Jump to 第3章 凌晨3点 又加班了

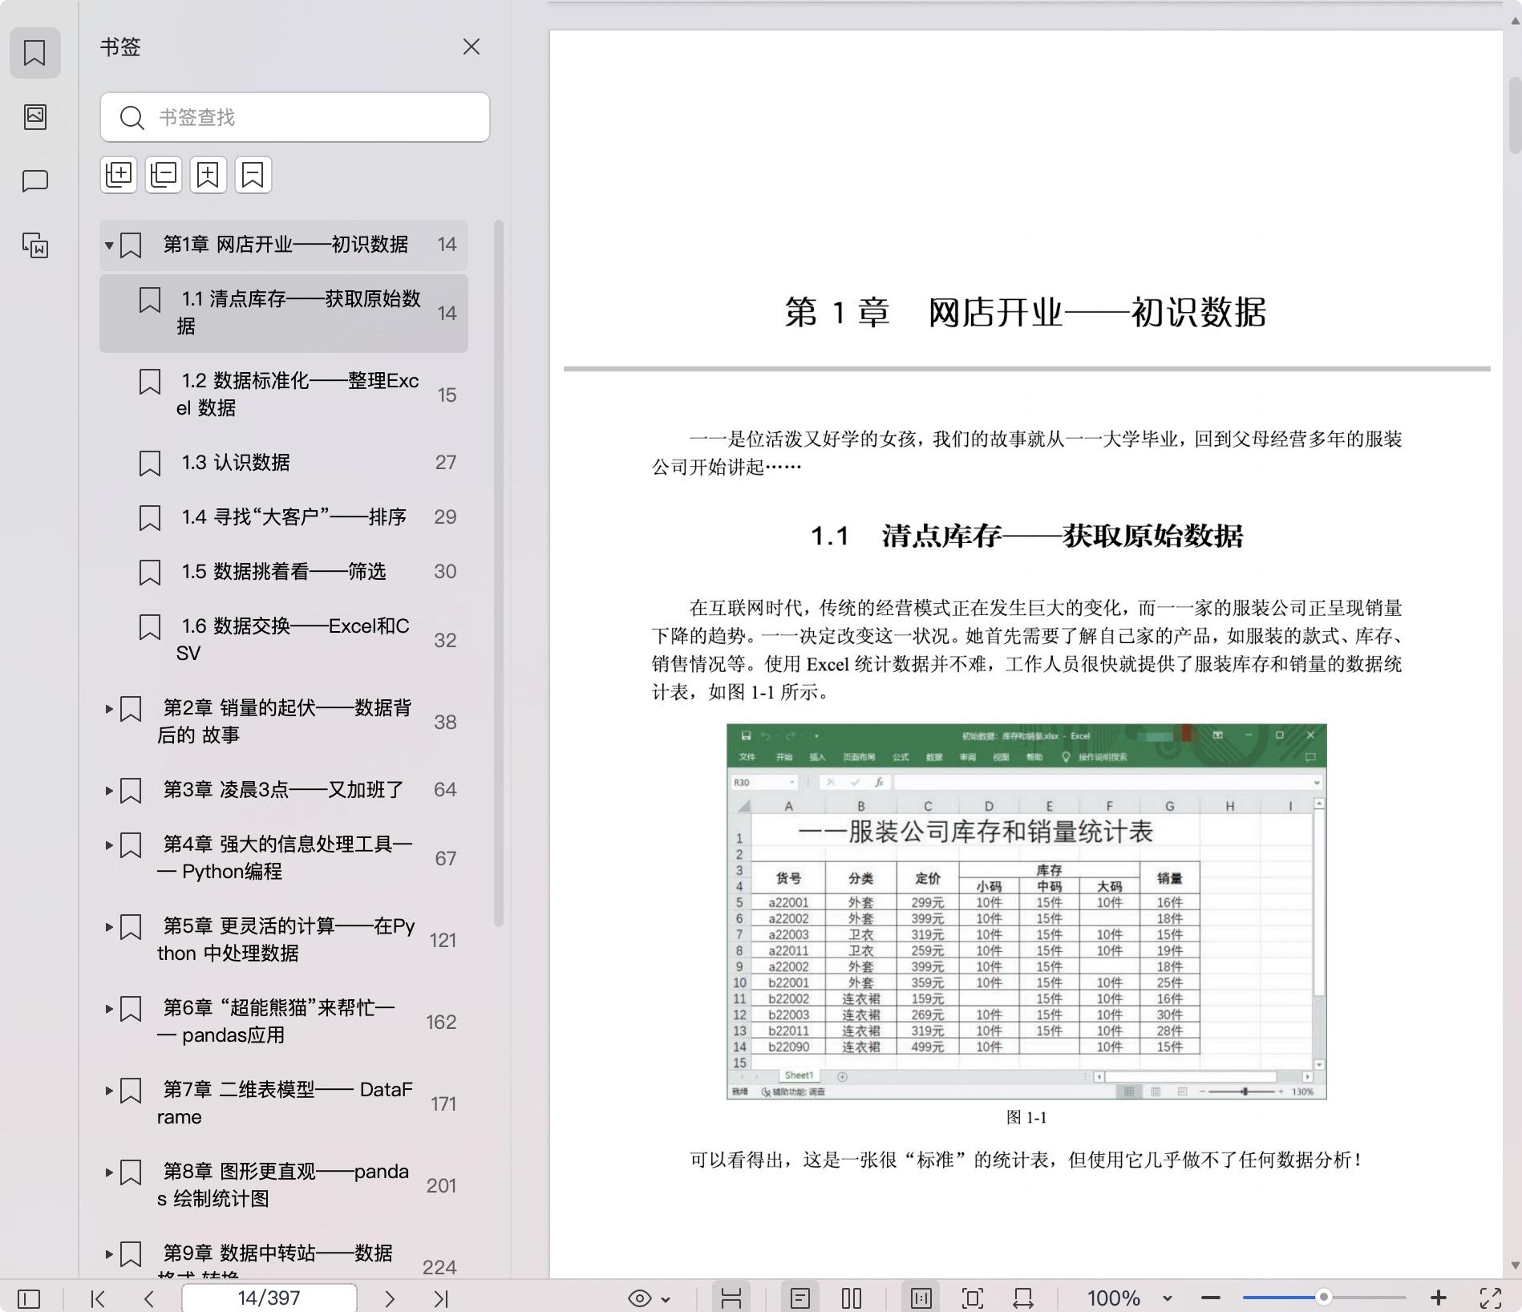[284, 790]
